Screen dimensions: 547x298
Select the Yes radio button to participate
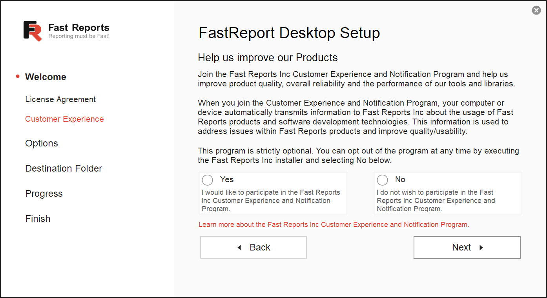[x=208, y=180]
